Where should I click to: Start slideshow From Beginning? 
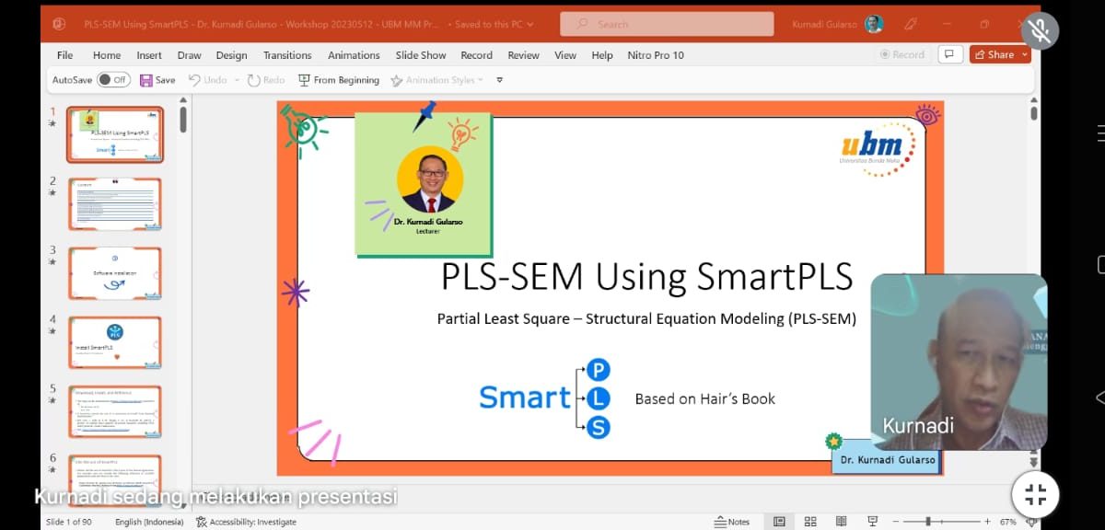click(x=339, y=80)
